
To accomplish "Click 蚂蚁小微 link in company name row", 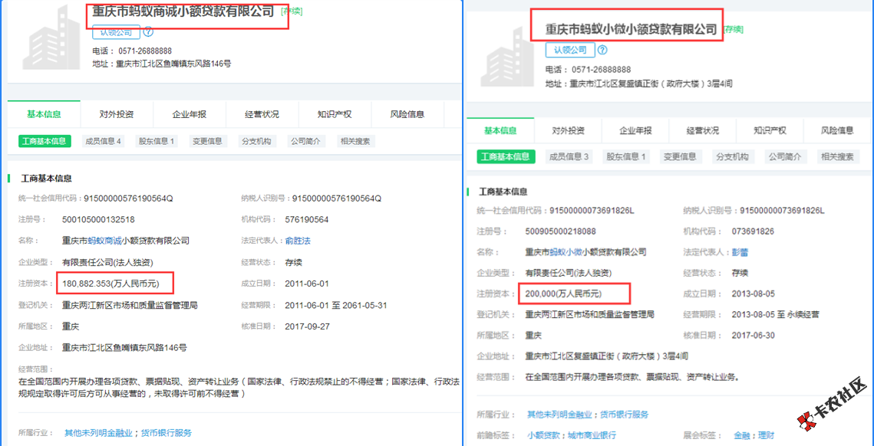I will (x=566, y=252).
